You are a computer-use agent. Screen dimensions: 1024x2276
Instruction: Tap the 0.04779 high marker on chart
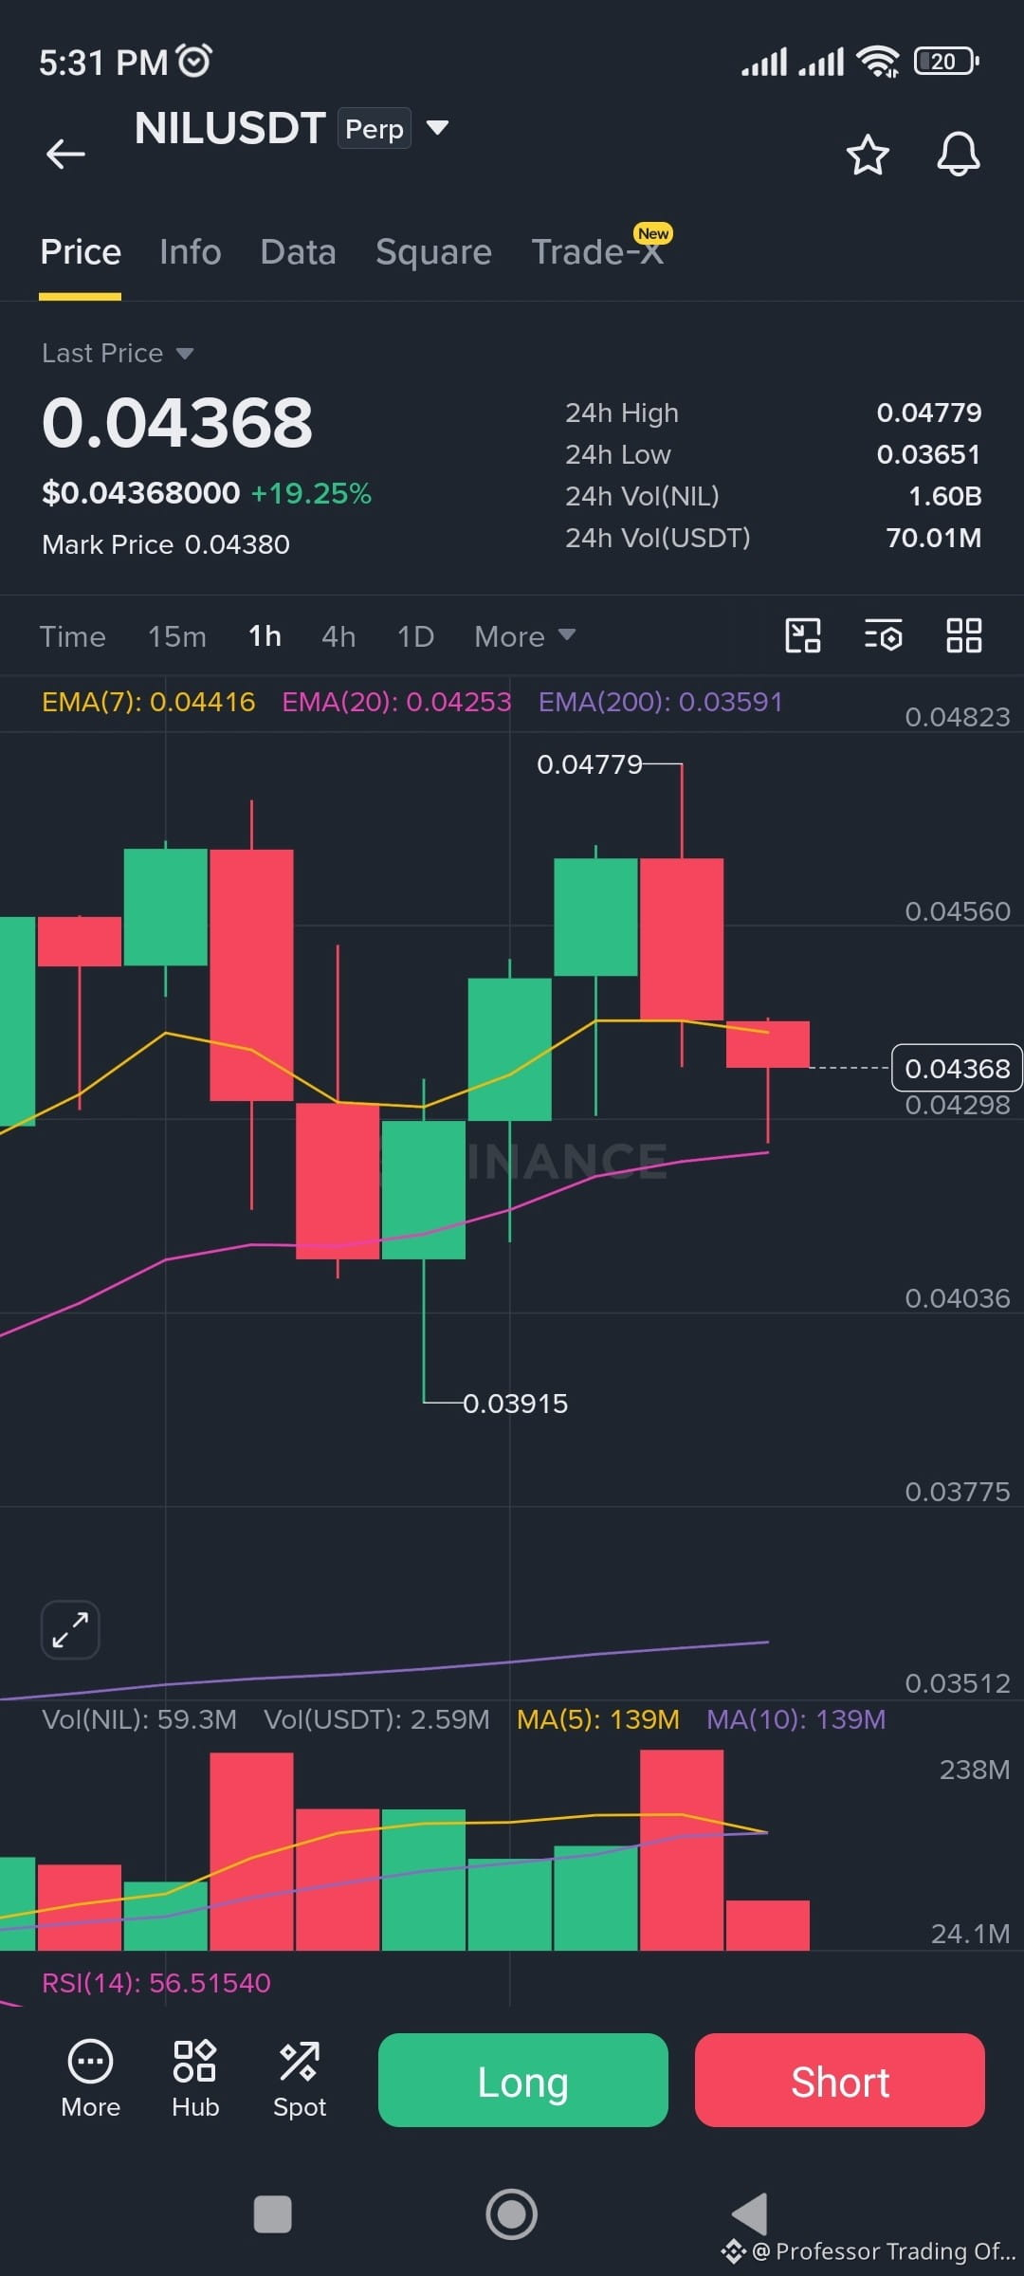pos(590,764)
